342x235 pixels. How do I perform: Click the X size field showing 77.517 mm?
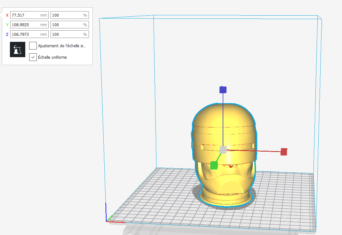(29, 15)
